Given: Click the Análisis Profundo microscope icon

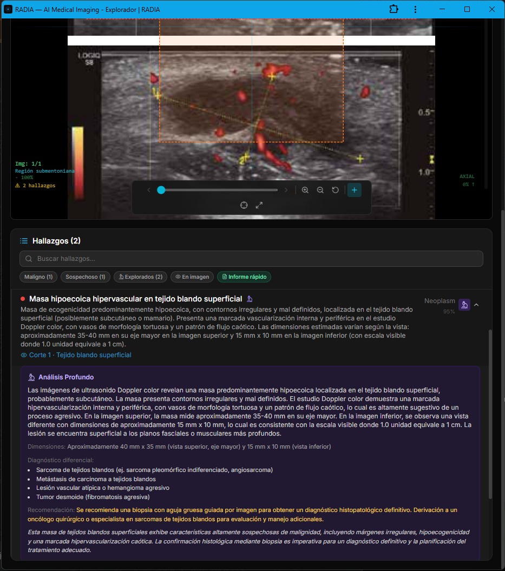Looking at the screenshot, I should click(32, 377).
